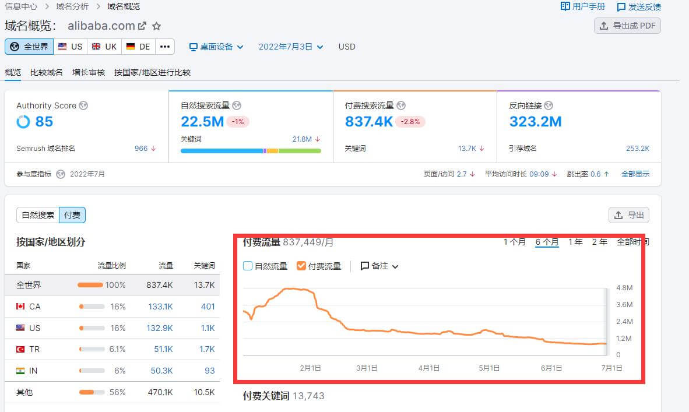The width and height of the screenshot is (689, 412).
Task: Click the 导出成 PDF button
Action: (627, 26)
